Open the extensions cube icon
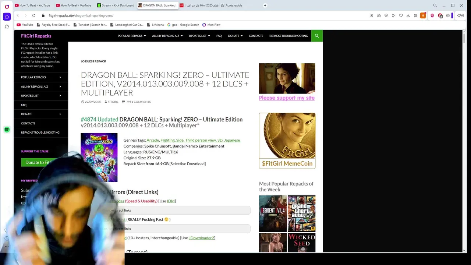Image resolution: width=471 pixels, height=265 pixels. click(x=448, y=15)
